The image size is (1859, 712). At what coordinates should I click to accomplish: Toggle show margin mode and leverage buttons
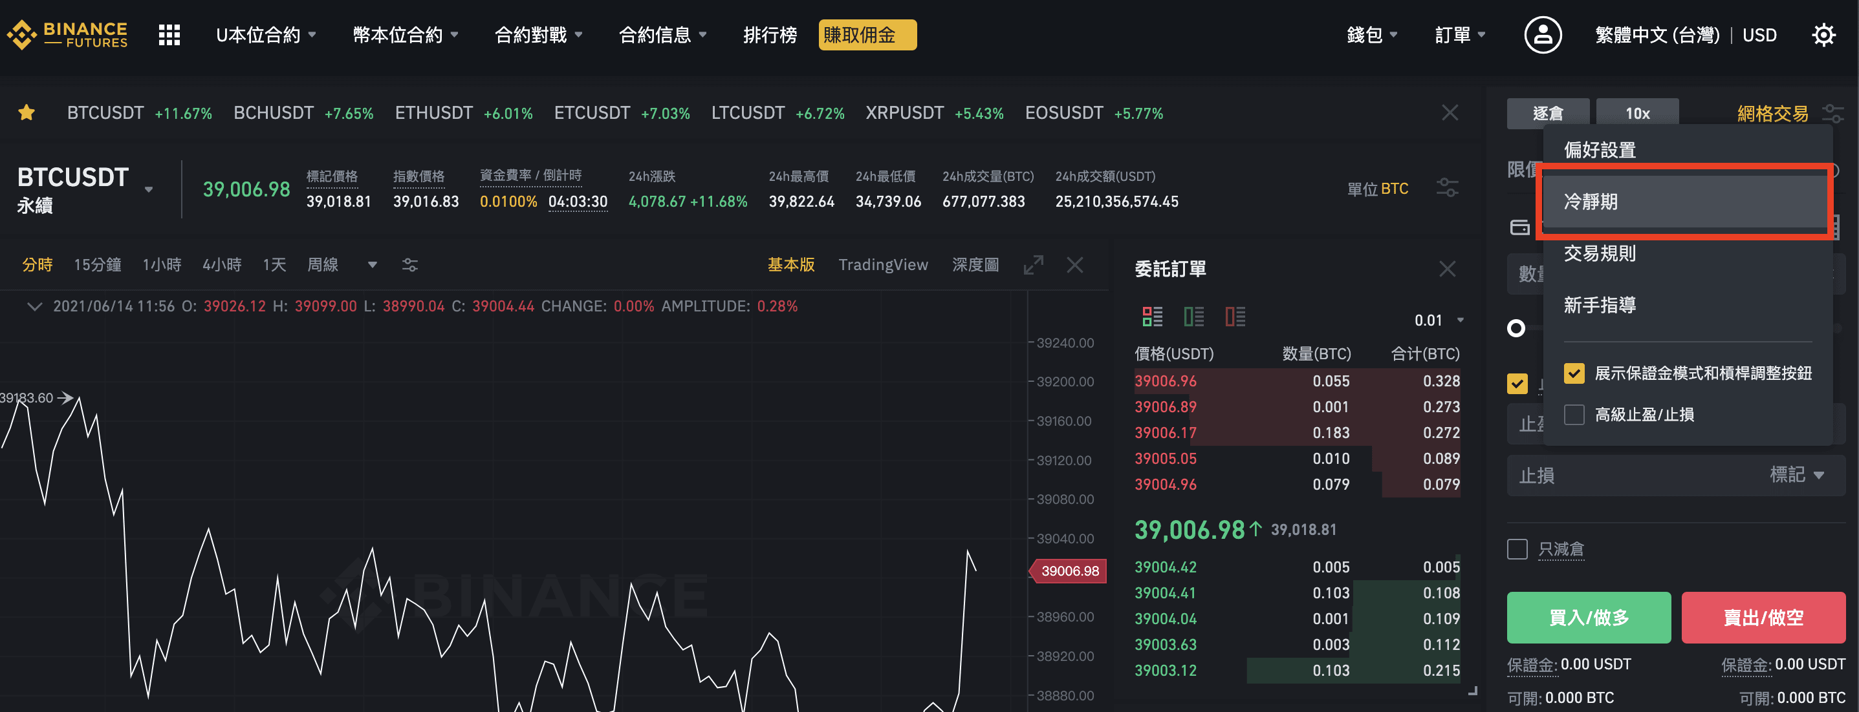(x=1574, y=373)
